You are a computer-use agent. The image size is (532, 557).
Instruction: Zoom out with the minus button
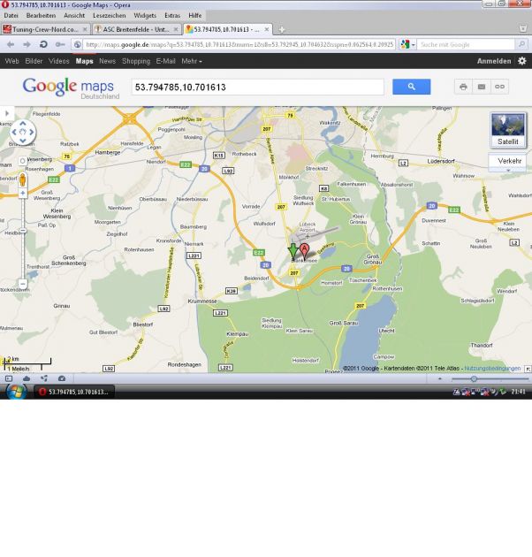23,284
